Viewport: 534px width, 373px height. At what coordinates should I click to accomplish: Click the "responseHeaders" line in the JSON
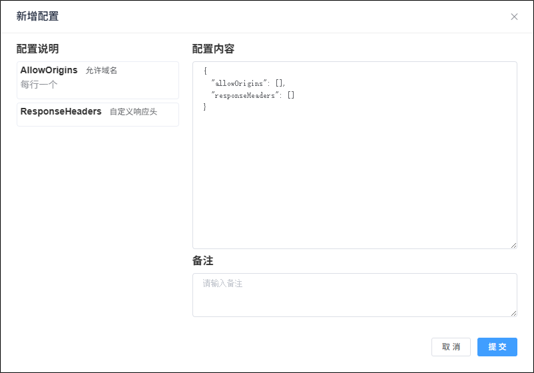(252, 95)
